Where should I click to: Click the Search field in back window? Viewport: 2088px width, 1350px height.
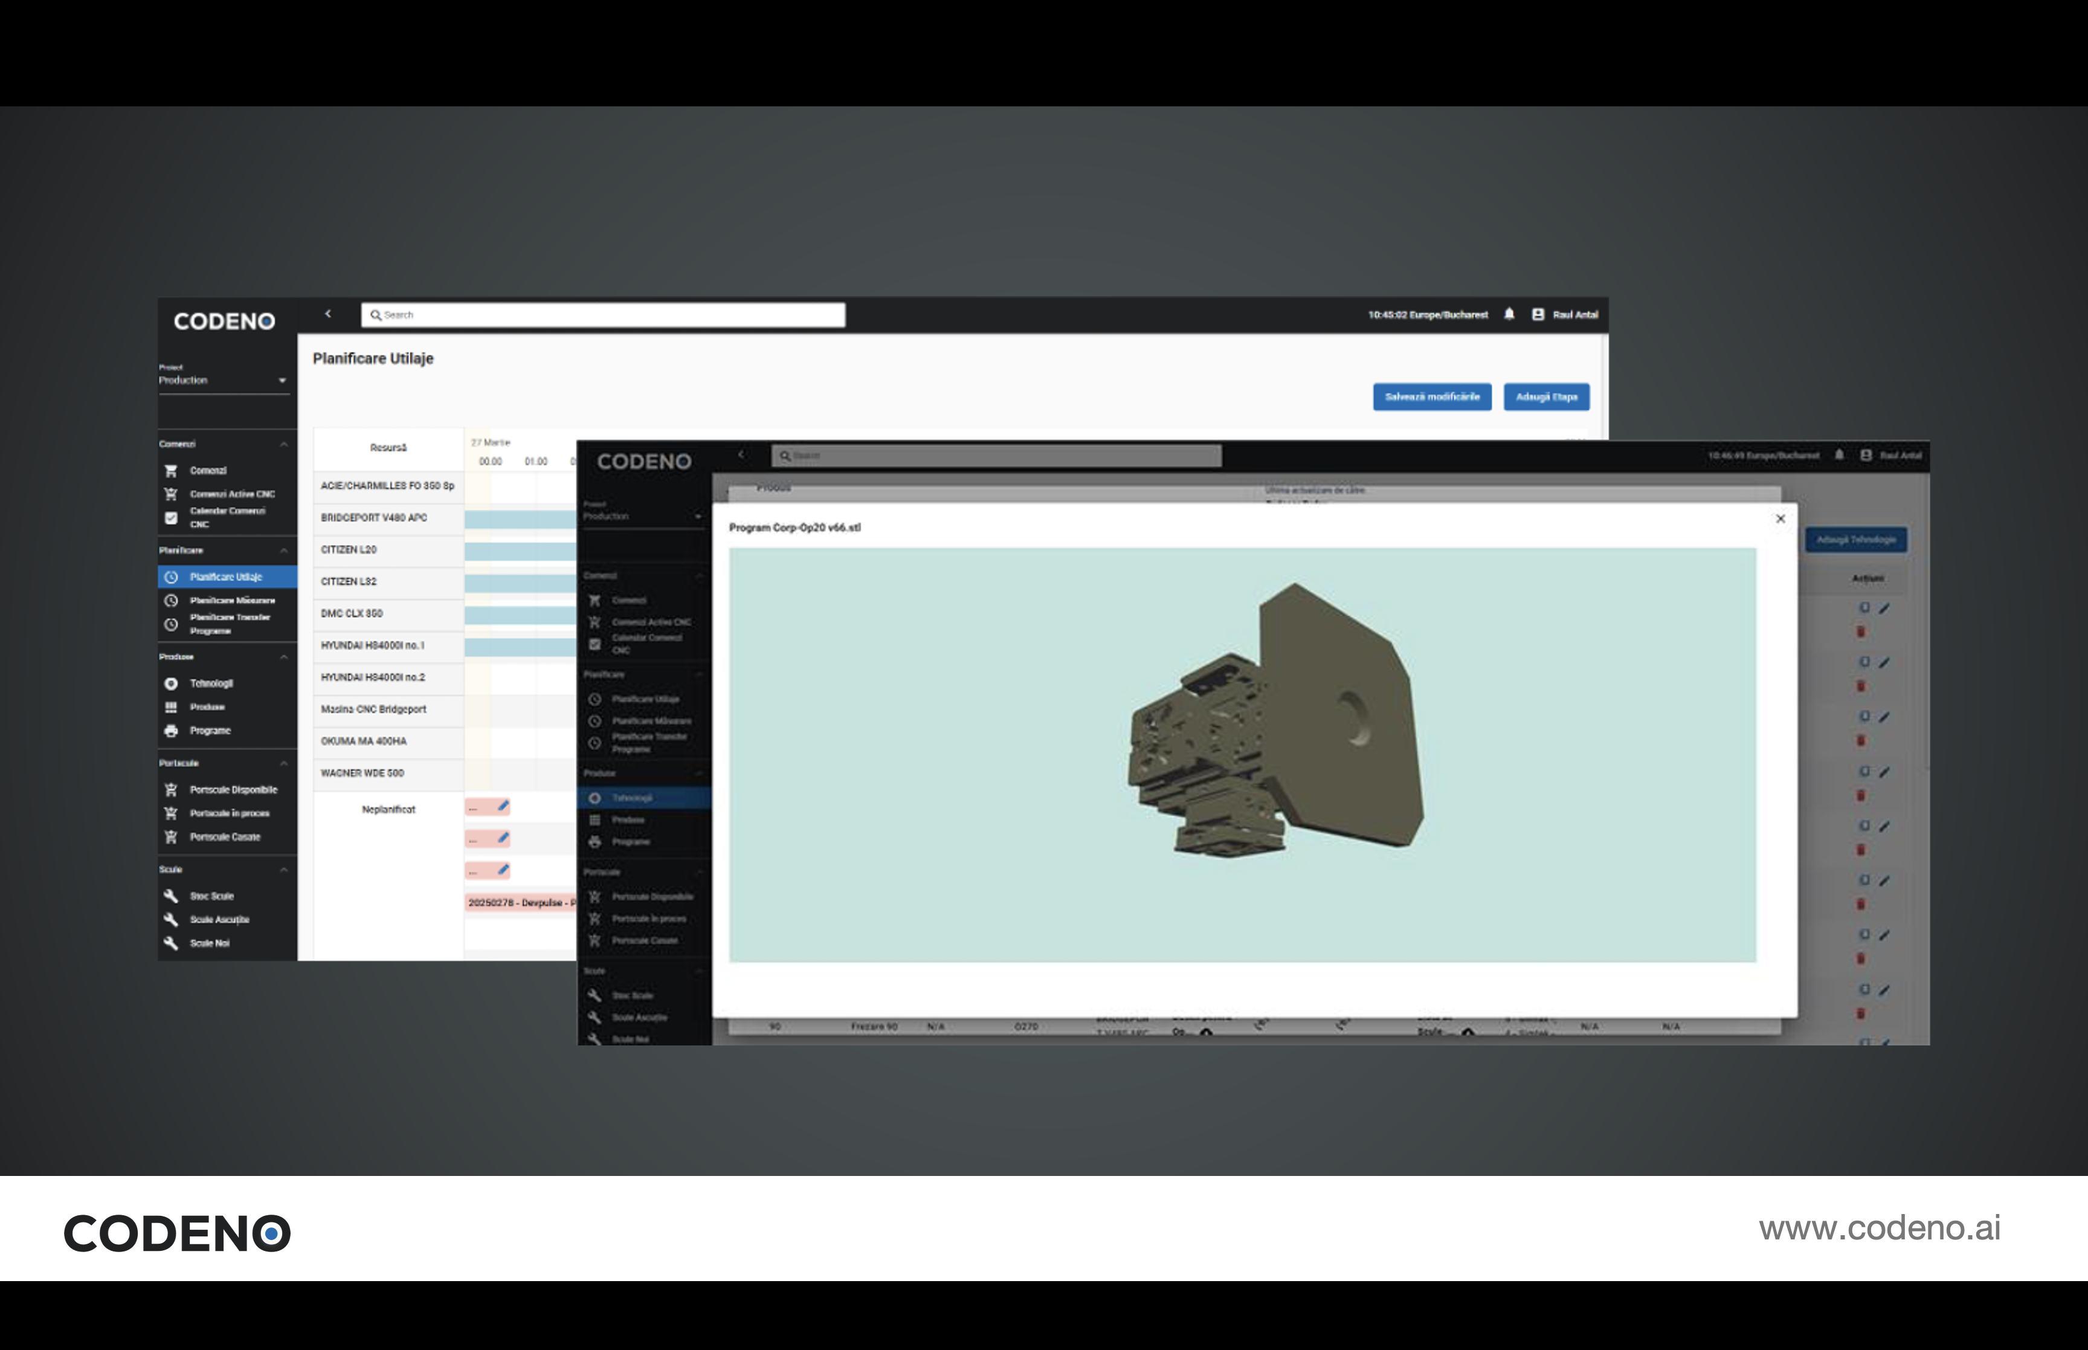pos(603,315)
